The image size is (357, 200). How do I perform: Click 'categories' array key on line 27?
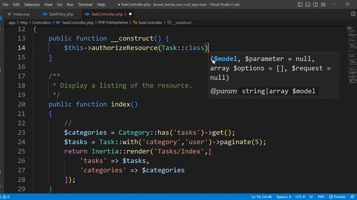pyautogui.click(x=103, y=170)
